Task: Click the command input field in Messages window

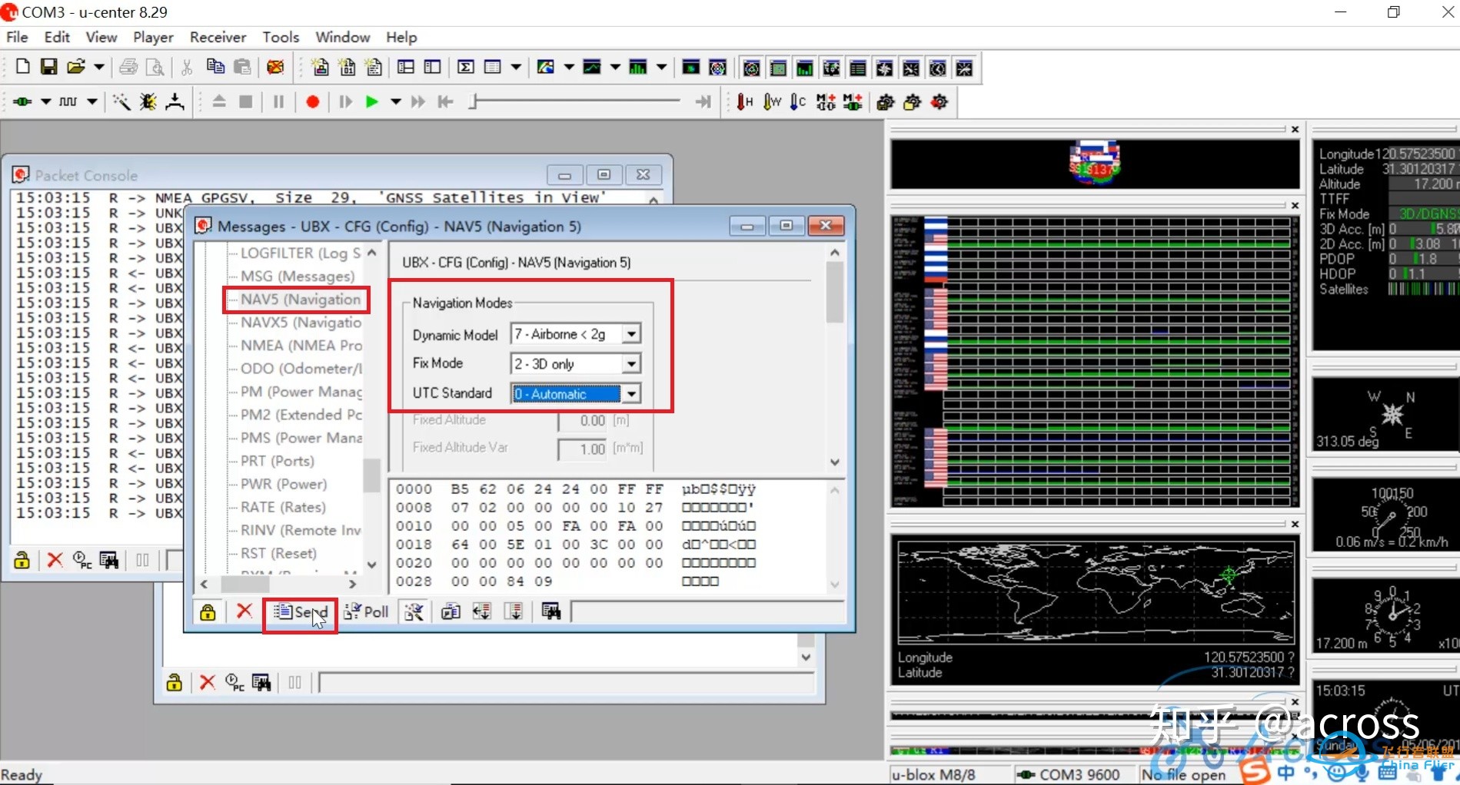Action: 707,611
